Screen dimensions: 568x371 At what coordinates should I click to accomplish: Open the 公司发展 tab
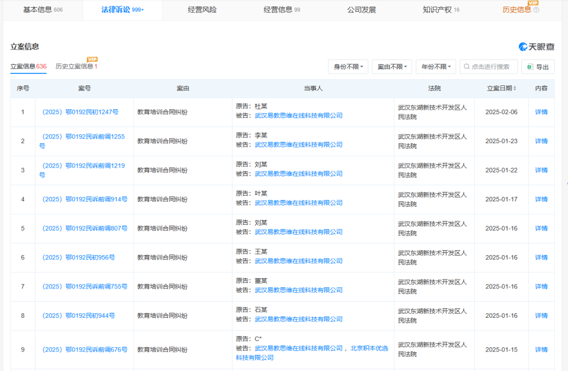tap(362, 10)
